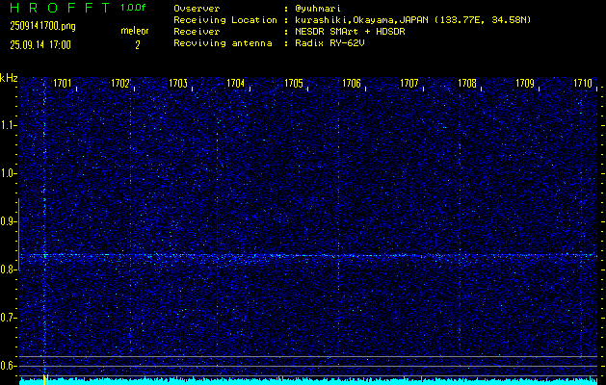This screenshot has height=385, width=606.
Task: Click the 0.6 kHz frequency label
Action: (8, 366)
